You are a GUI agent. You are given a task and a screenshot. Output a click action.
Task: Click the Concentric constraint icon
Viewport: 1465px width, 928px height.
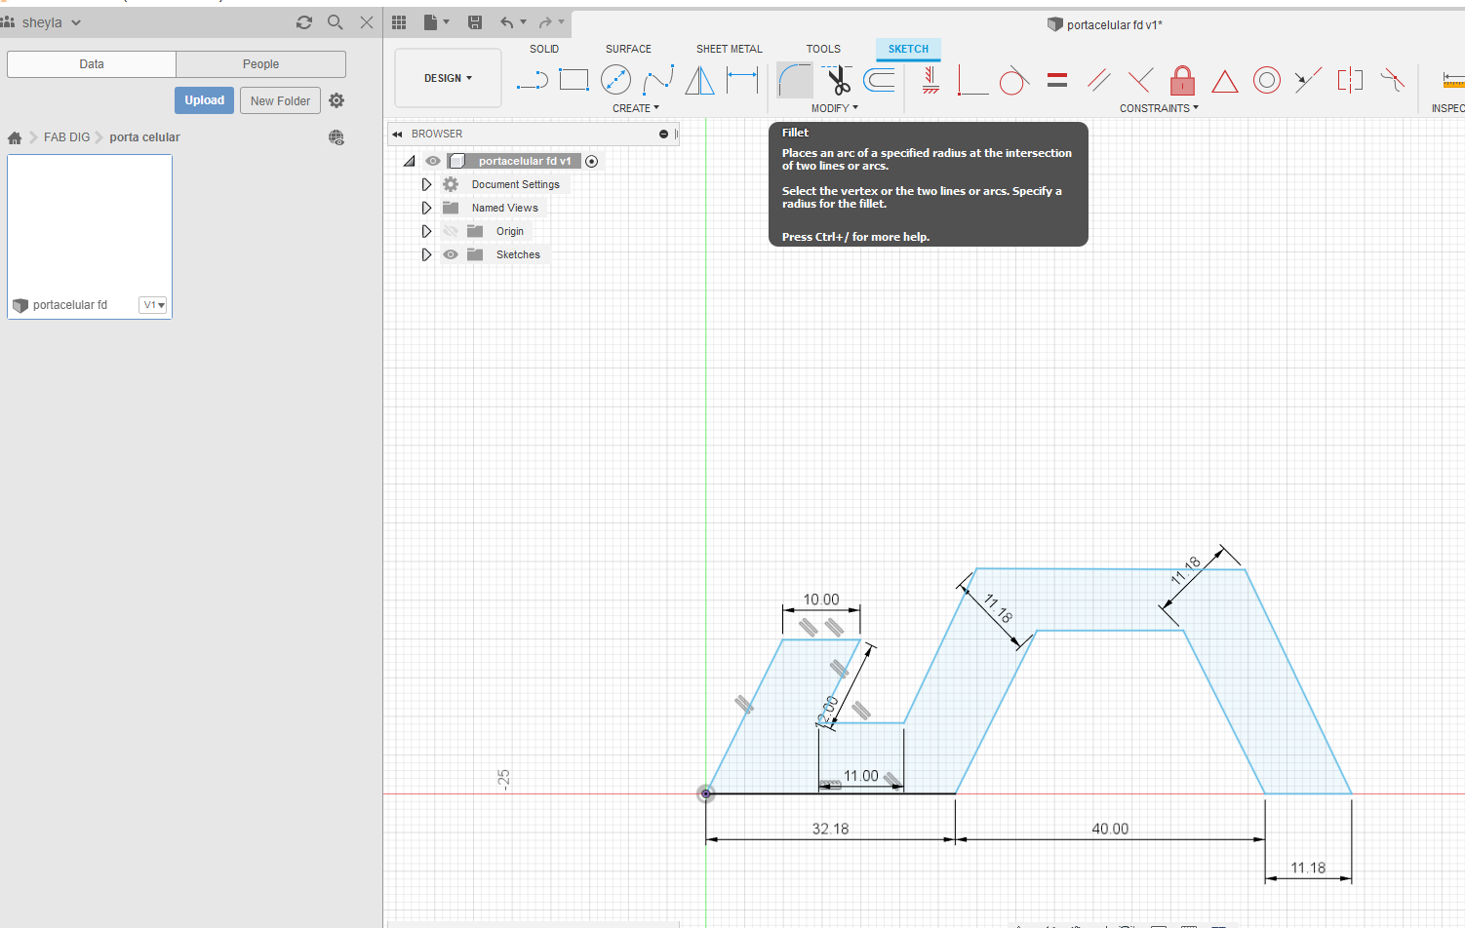[x=1267, y=80]
